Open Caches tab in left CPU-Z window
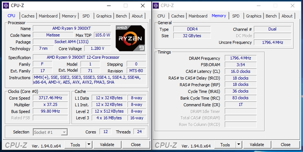Image resolution: width=303 pixels, height=152 pixels. tap(28, 16)
